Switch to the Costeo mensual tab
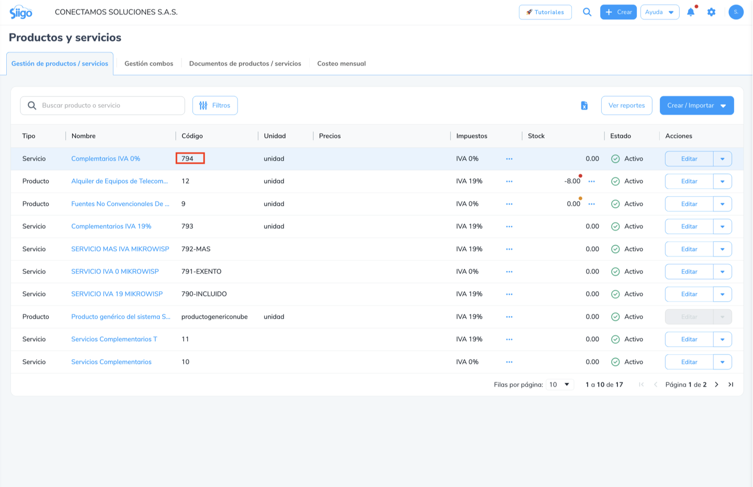Image resolution: width=753 pixels, height=487 pixels. 341,64
